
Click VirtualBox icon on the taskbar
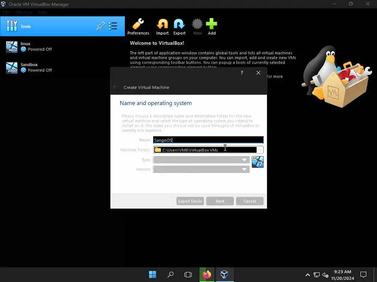pyautogui.click(x=224, y=274)
